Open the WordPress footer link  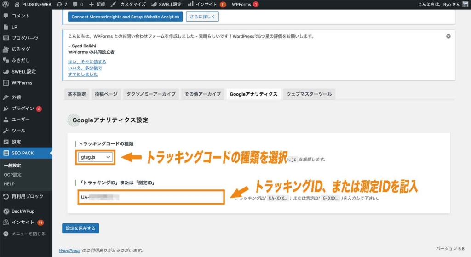click(x=70, y=251)
